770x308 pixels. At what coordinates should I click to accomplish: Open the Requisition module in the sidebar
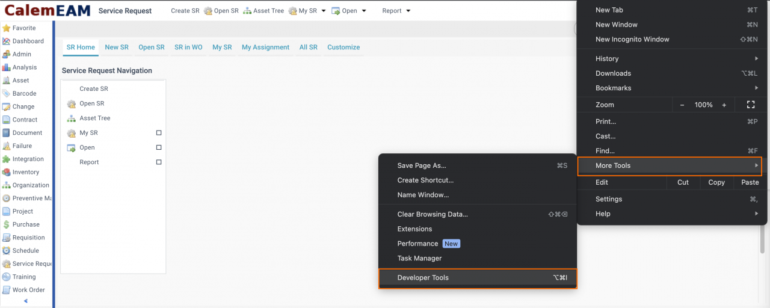click(23, 238)
